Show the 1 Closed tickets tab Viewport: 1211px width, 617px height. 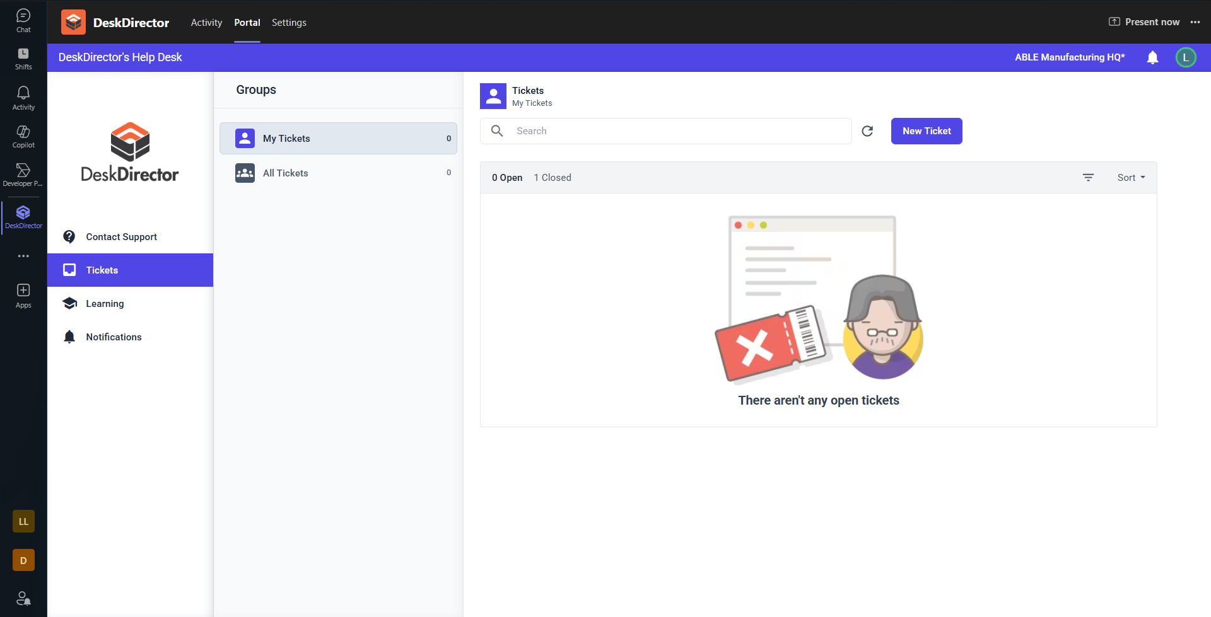(x=553, y=178)
